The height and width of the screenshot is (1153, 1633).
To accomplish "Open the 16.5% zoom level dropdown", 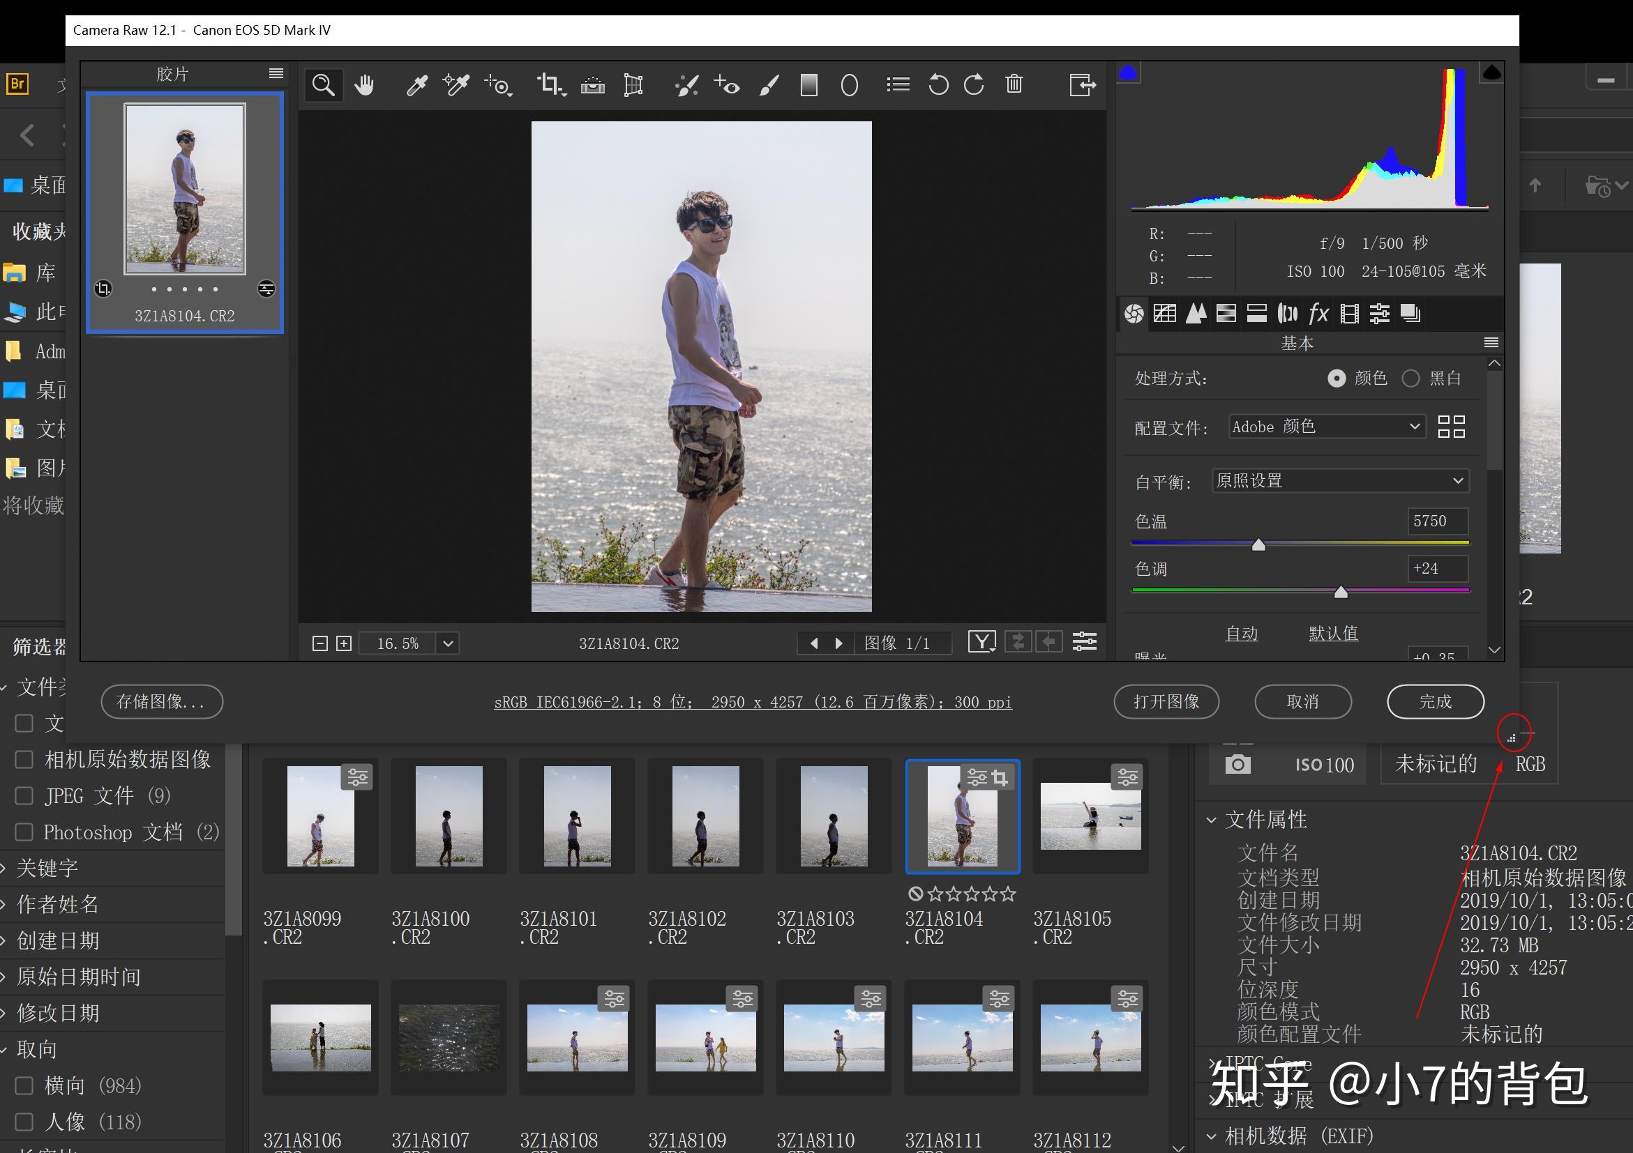I will tap(448, 643).
